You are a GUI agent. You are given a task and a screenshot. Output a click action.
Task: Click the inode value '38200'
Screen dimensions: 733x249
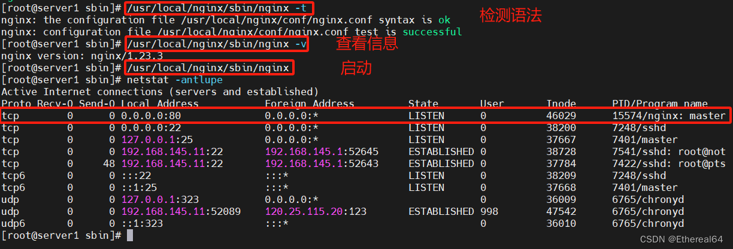(x=561, y=127)
